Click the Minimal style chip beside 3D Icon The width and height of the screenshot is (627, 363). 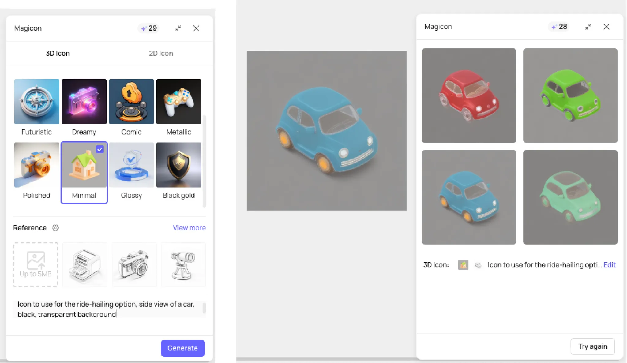[x=463, y=265]
